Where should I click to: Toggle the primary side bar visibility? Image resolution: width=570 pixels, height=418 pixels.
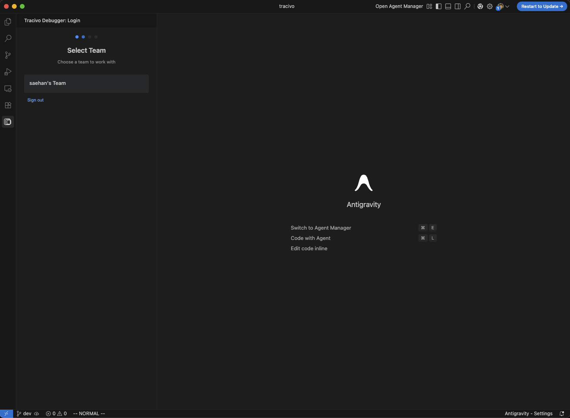pos(439,6)
